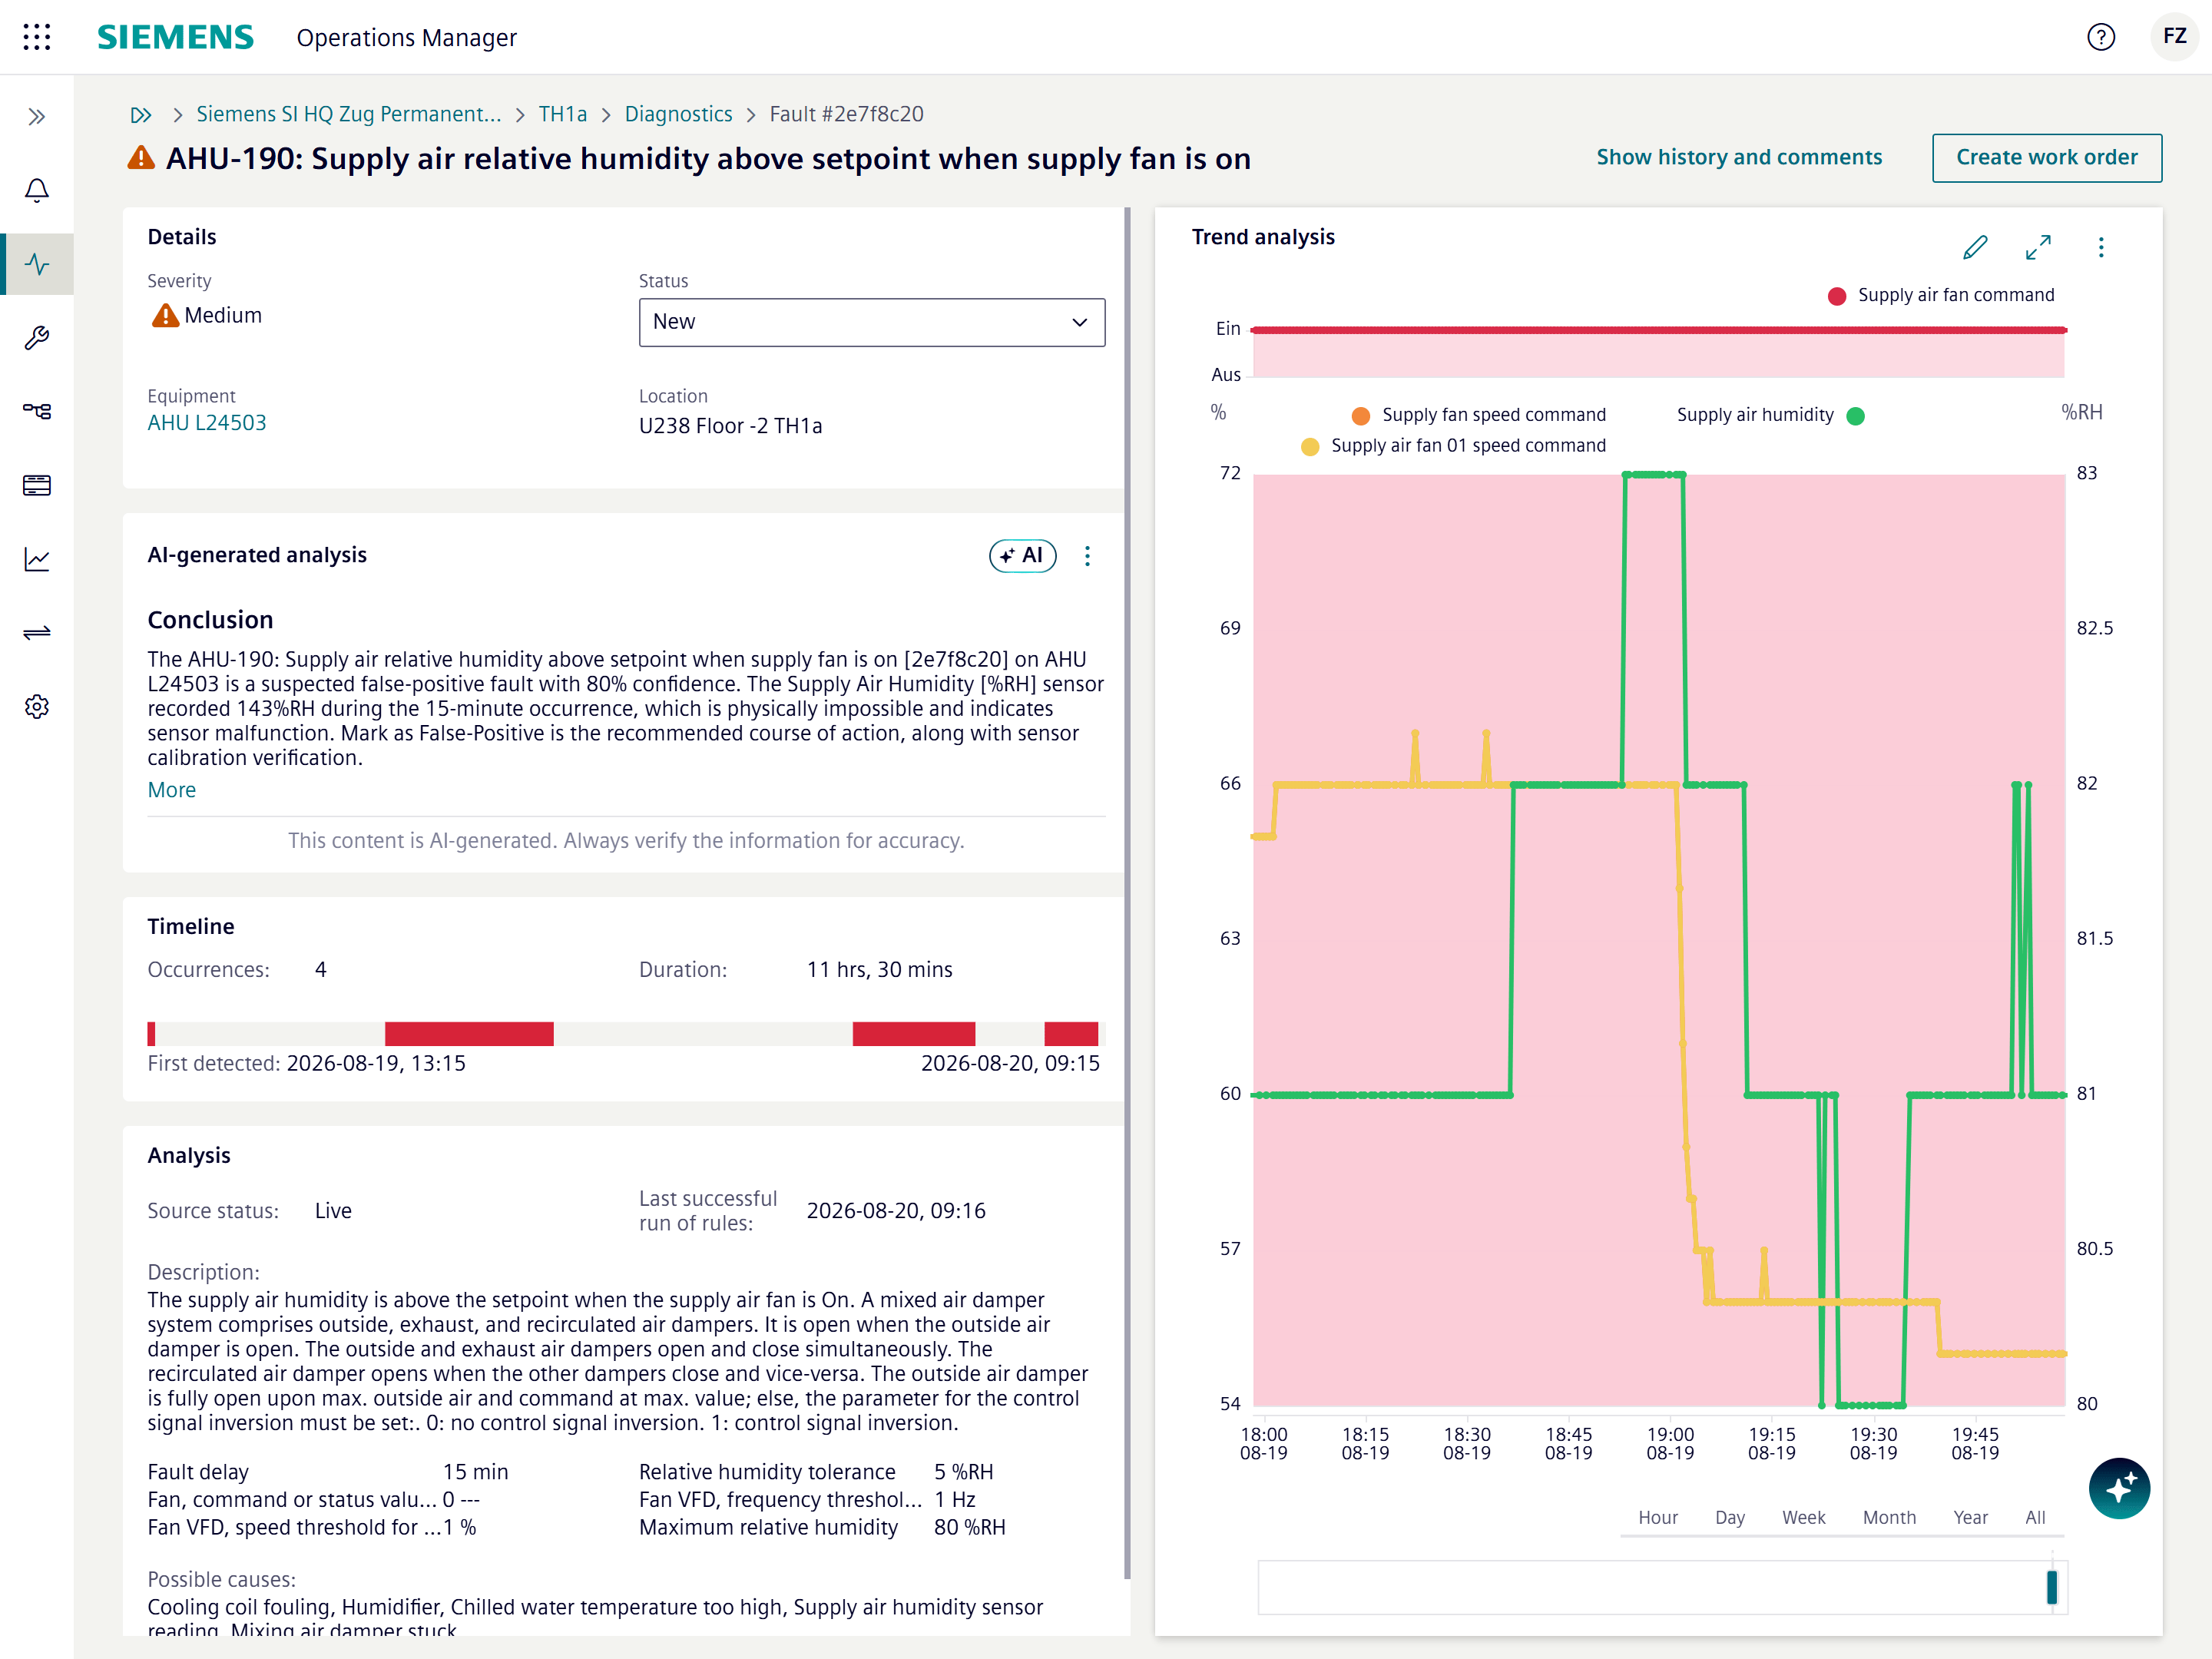Toggle the Supply fan speed command legend
This screenshot has height=1659, width=2212.
pyautogui.click(x=1479, y=415)
